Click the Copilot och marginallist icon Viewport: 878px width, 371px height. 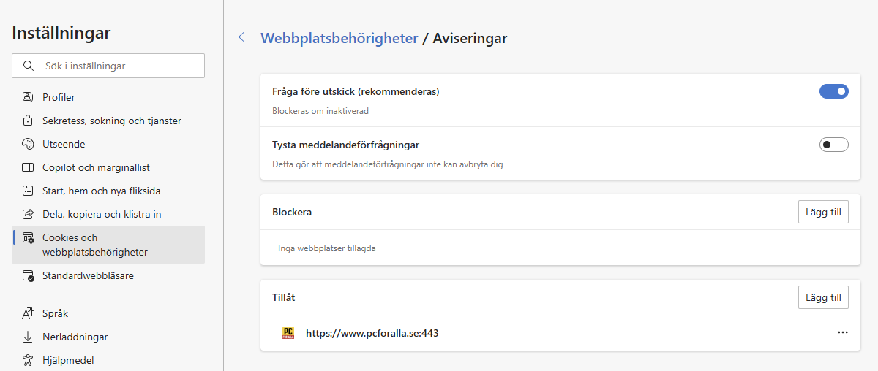[x=29, y=167]
